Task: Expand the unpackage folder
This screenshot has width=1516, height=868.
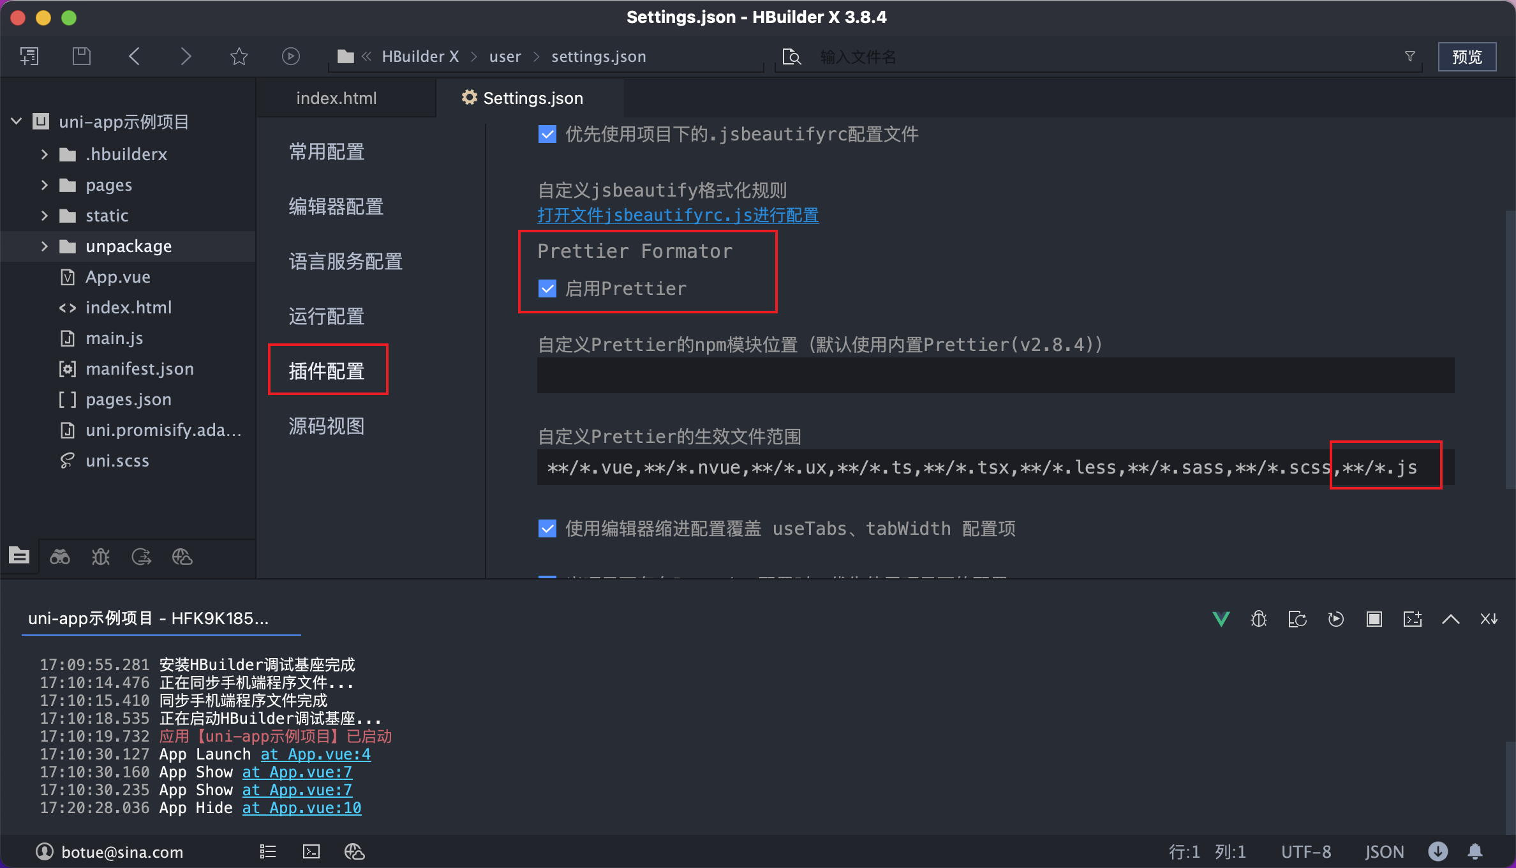Action: click(x=44, y=246)
